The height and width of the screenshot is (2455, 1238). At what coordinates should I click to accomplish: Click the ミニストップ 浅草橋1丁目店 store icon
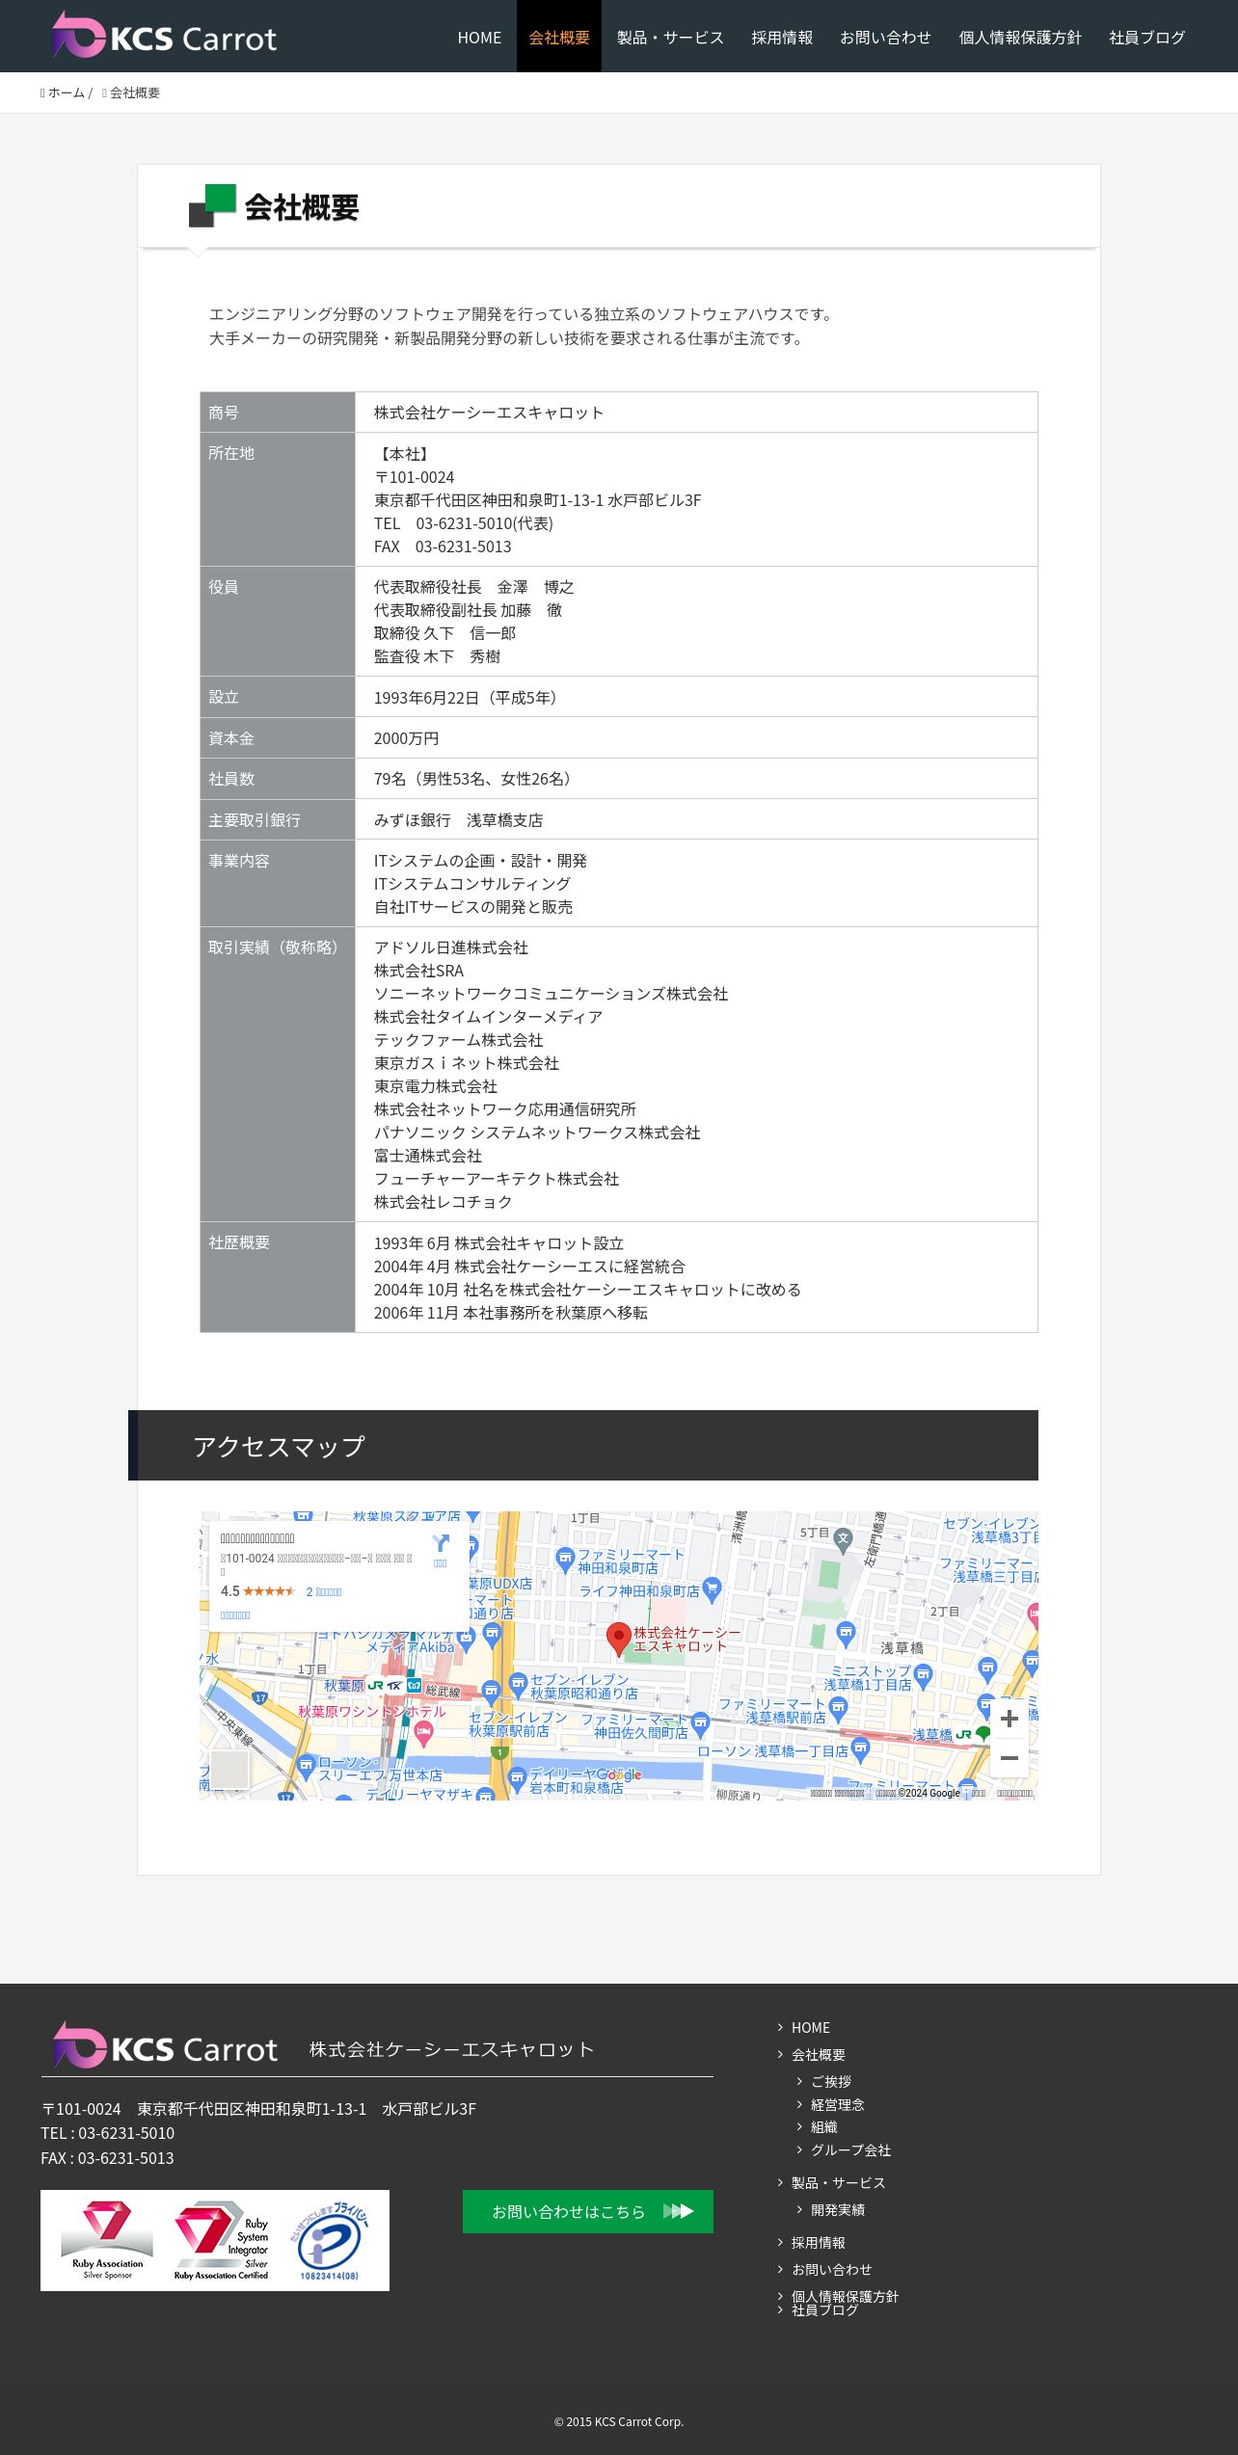tap(924, 1674)
